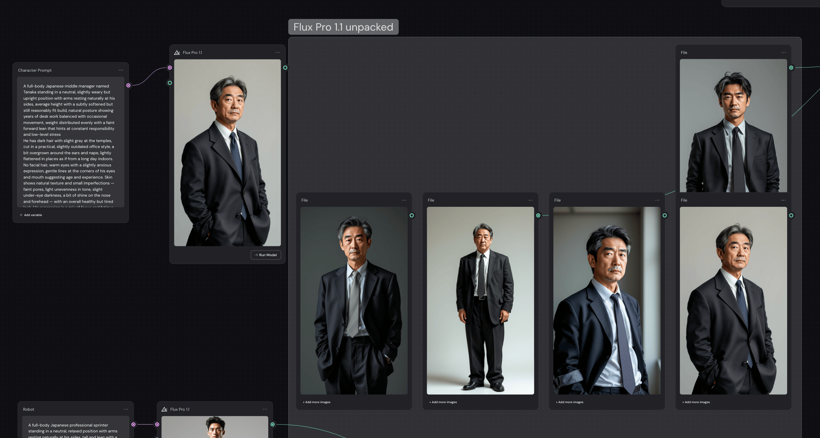
Task: Open options menu of the top-right File node
Action: point(784,52)
